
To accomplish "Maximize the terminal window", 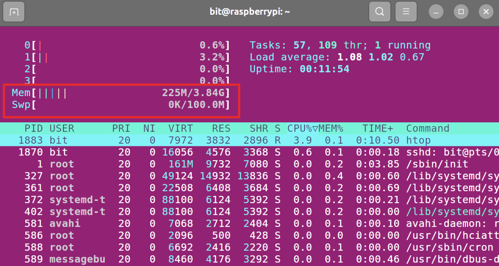I will (461, 12).
